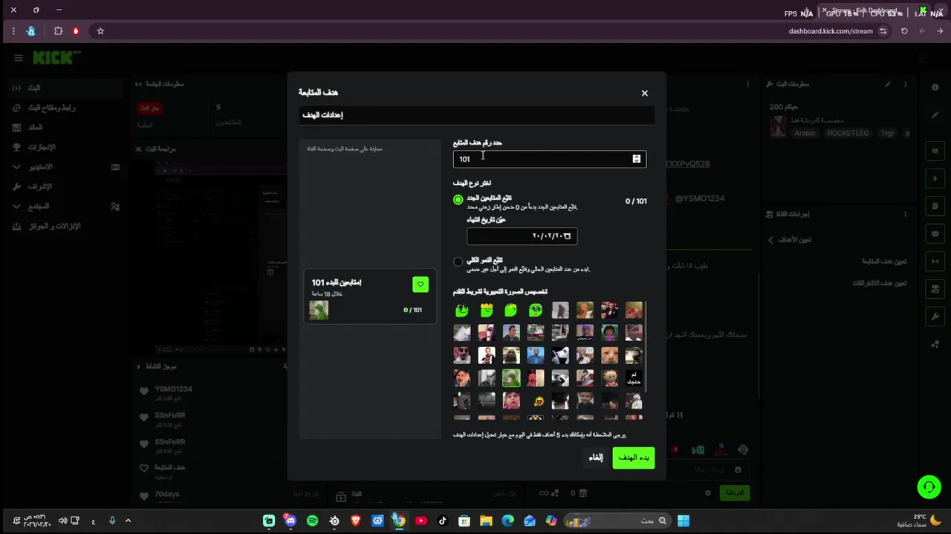
Task: Open the hamburger menu beside Kick logo
Action: tap(19, 58)
